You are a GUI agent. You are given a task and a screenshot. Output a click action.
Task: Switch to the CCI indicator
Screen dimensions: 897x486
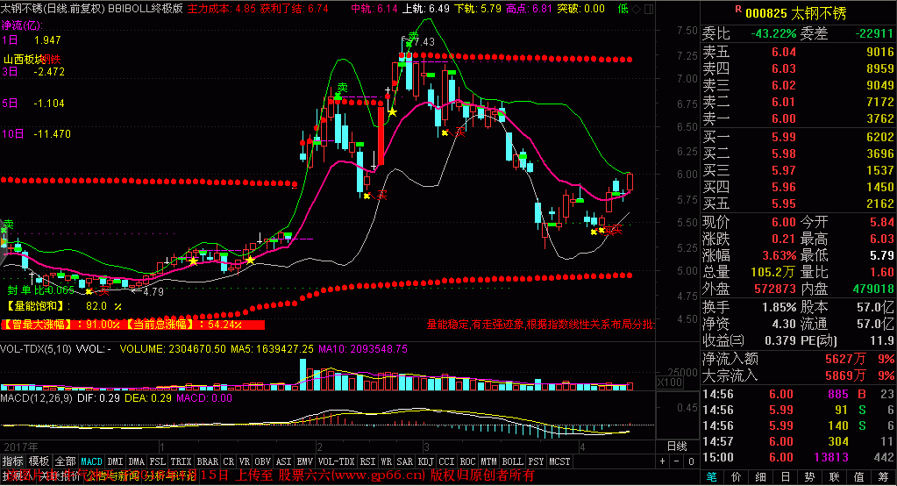pos(447,461)
